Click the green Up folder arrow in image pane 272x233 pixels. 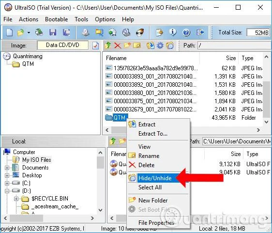[x=108, y=46]
